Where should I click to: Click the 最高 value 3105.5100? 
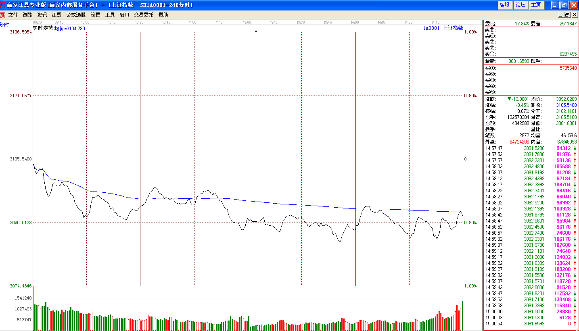(x=566, y=117)
